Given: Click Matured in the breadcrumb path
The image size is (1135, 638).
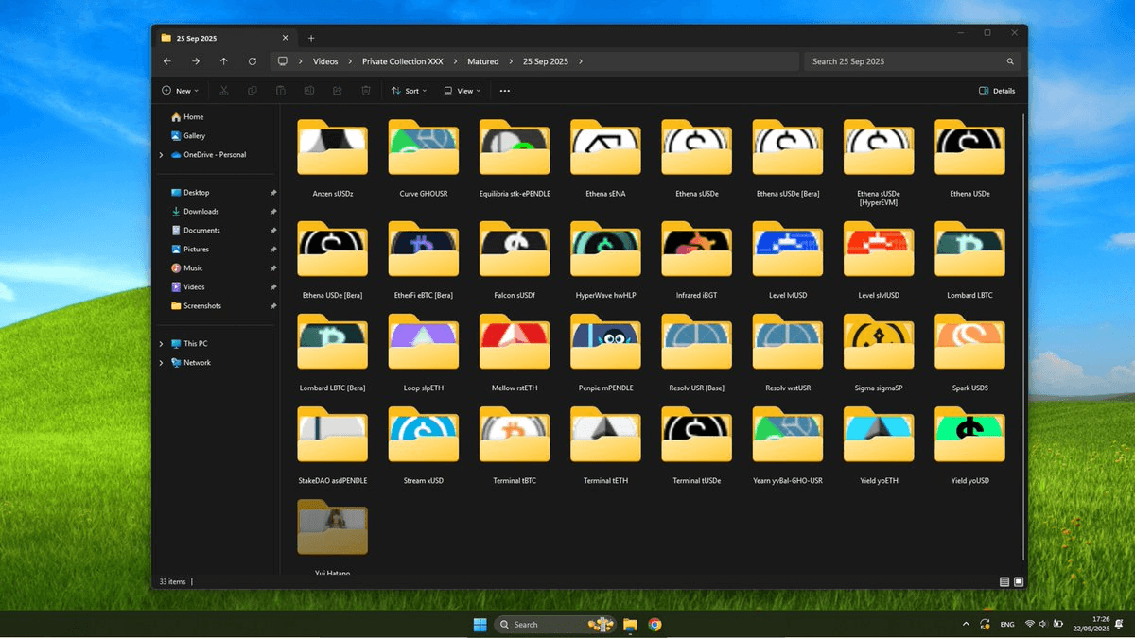Looking at the screenshot, I should [x=482, y=61].
